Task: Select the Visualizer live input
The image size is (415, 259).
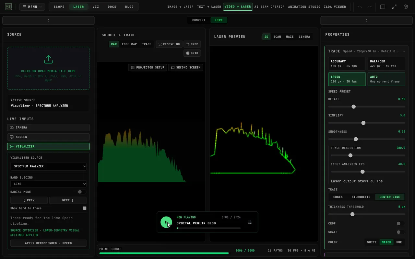Action: [x=48, y=146]
